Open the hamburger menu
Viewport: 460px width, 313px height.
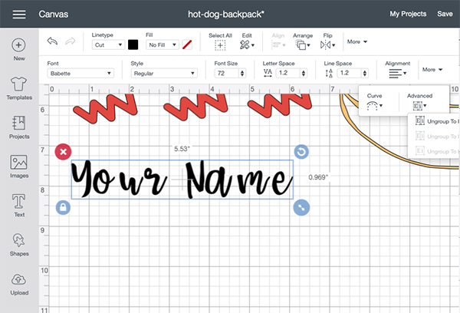coord(19,14)
